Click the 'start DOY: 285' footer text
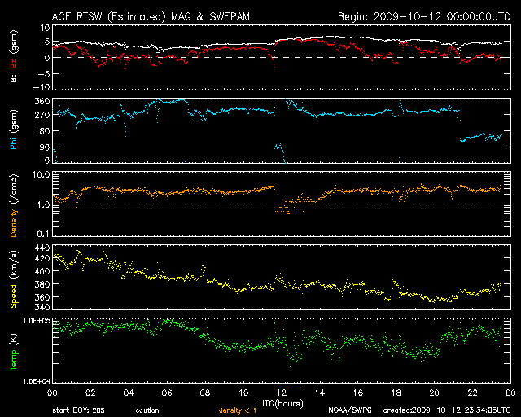521x417 pixels. click(x=79, y=410)
